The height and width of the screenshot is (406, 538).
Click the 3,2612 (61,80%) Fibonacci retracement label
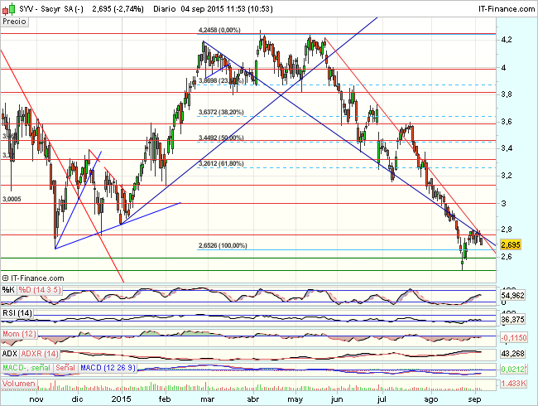tap(221, 164)
